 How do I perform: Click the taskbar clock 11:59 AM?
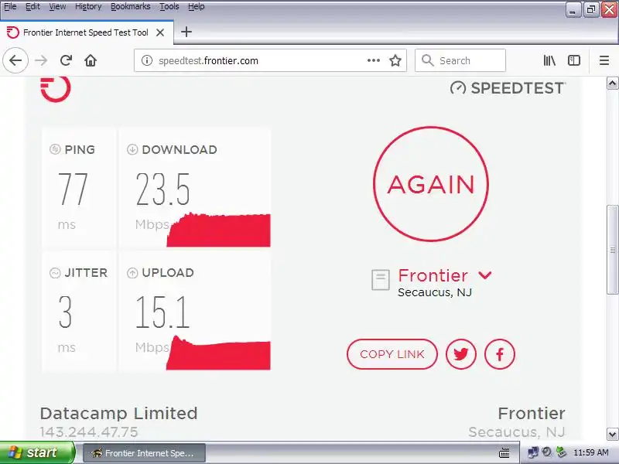[x=590, y=452]
